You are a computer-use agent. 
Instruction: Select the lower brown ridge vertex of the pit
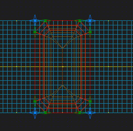[63, 85]
